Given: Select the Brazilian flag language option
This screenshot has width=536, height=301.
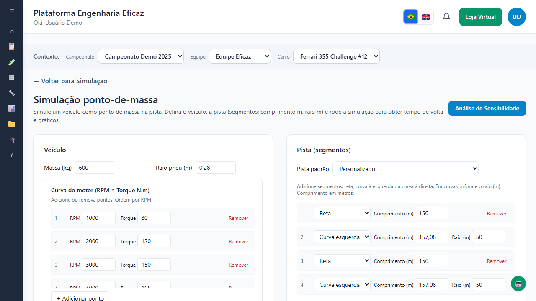Looking at the screenshot, I should point(411,17).
